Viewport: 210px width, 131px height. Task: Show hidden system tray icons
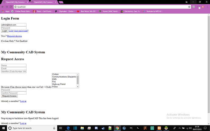pyautogui.click(x=180, y=128)
